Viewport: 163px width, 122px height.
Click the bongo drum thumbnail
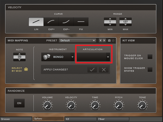point(47,57)
